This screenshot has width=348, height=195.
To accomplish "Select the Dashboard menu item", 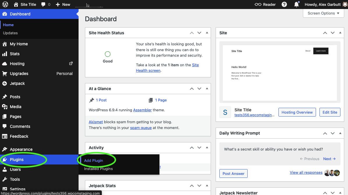I will click(39, 14).
